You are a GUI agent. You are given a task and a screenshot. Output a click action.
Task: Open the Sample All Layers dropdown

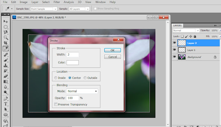click(88, 9)
